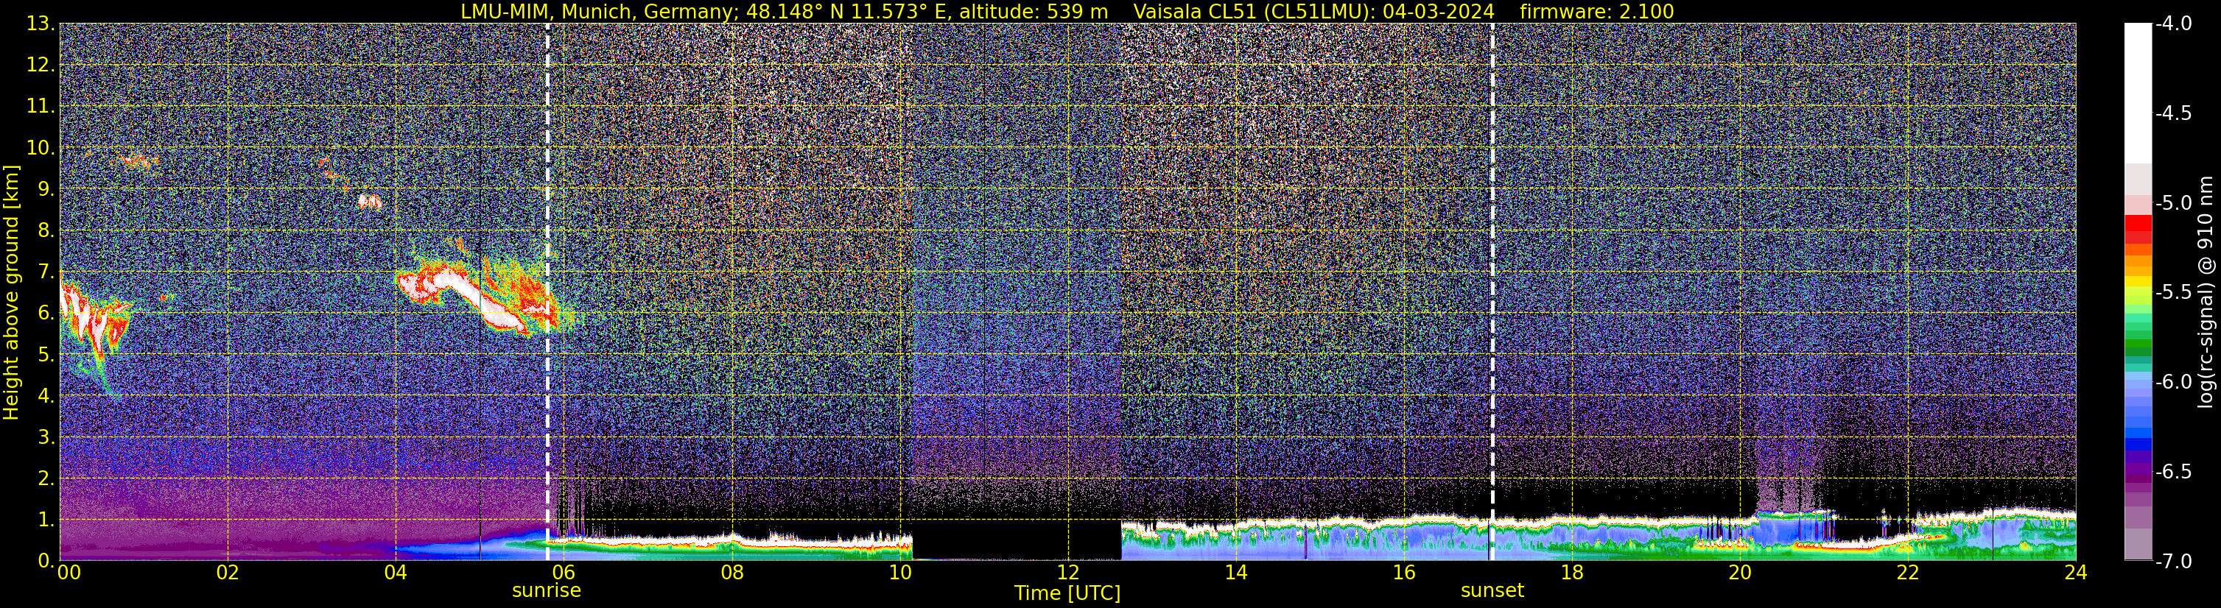Screen dimensions: 2221x608
Task: Click the '4.' height axis tick label
Action: tap(46, 396)
